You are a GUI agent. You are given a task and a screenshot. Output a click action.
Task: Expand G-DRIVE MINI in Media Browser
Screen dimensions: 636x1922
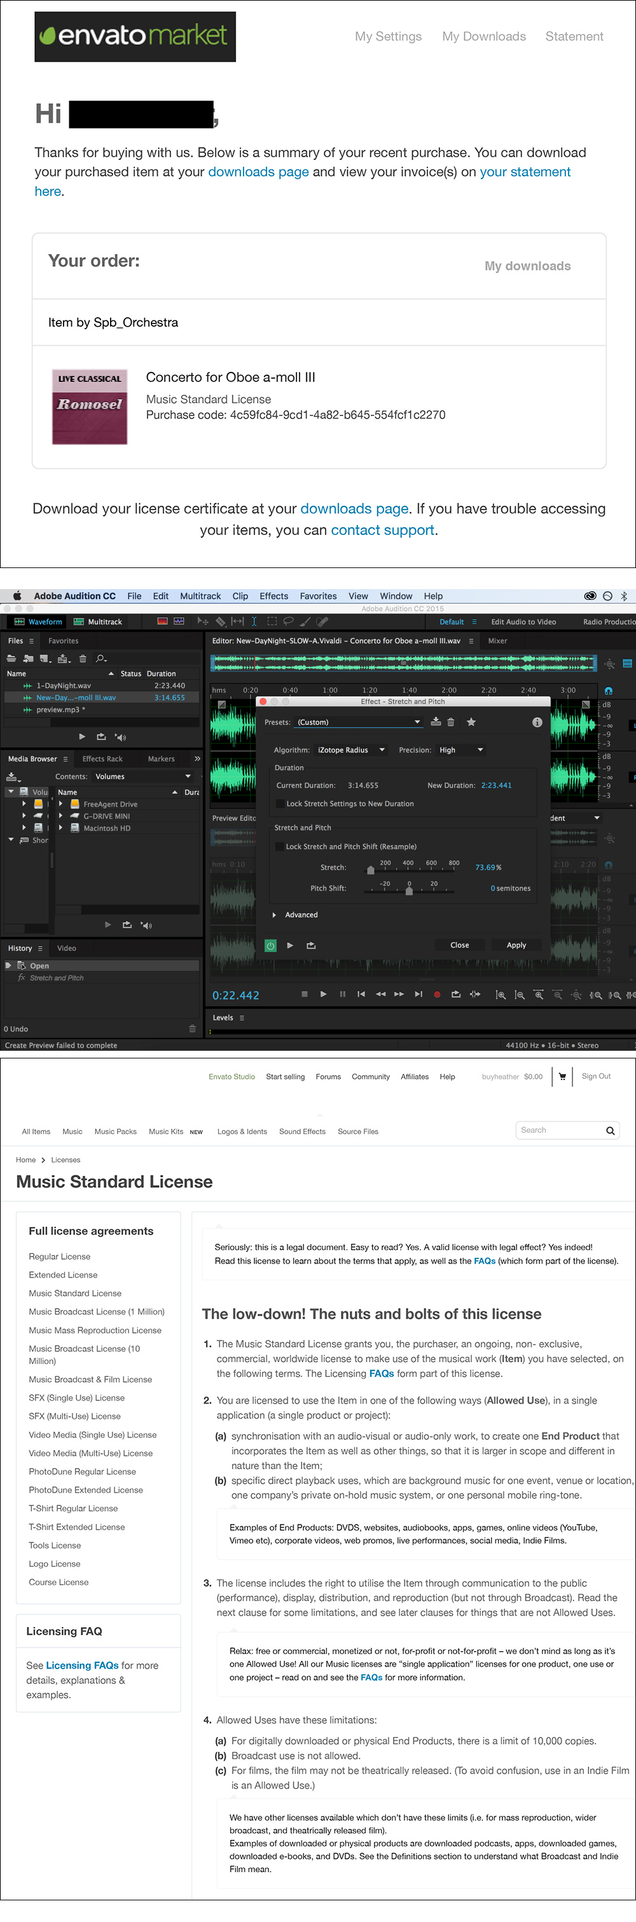tap(60, 816)
